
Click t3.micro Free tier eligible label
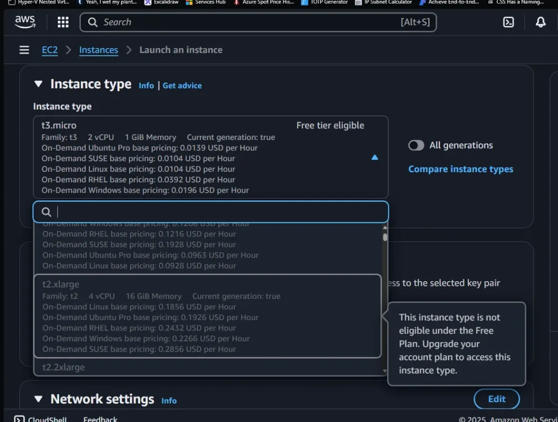coord(330,125)
